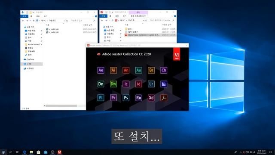The height and width of the screenshot is (155, 275).
Task: Select the Media Encoder icon
Action: coord(164,84)
